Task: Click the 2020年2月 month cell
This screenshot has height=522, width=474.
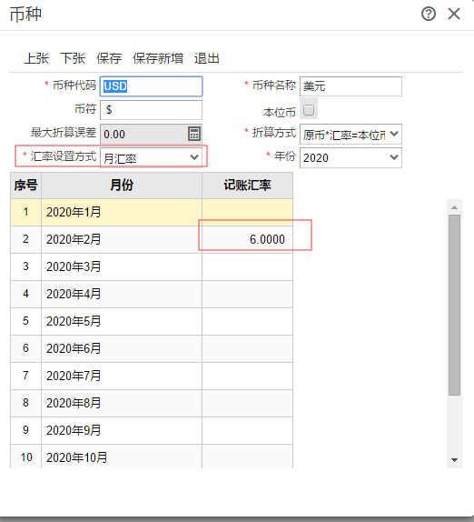Action: 122,240
